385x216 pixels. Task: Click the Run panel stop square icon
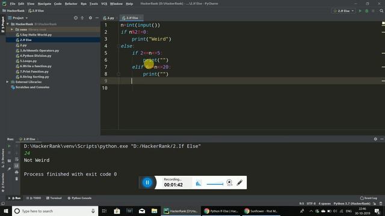10,152
